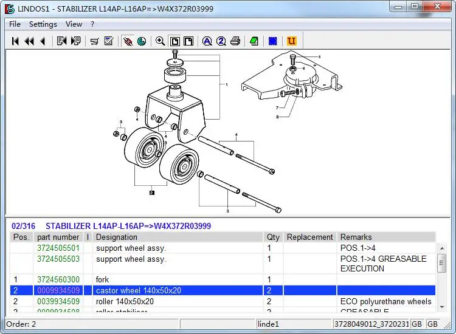The image size is (456, 334).
Task: Jump to first page with bar-arrow icon
Action: 15,41
